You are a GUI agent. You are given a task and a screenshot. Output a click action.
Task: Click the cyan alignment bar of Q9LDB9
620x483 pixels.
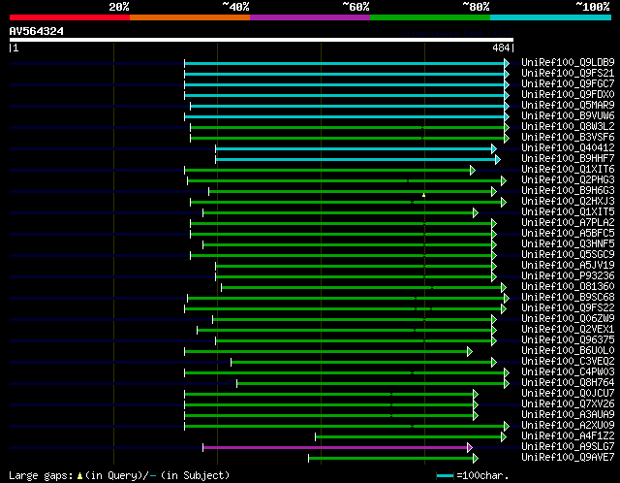(345, 63)
